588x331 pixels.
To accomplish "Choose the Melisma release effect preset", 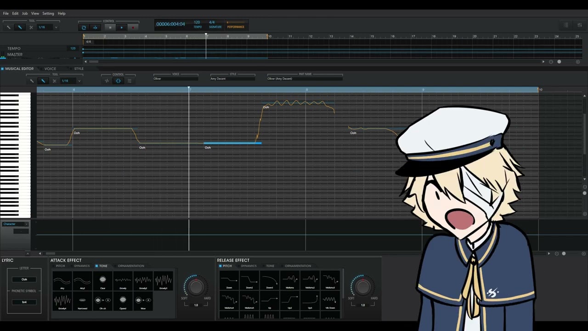I will coord(289,281).
